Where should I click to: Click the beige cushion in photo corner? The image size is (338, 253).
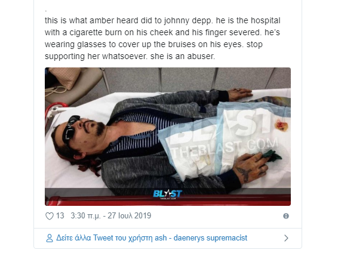(64, 78)
